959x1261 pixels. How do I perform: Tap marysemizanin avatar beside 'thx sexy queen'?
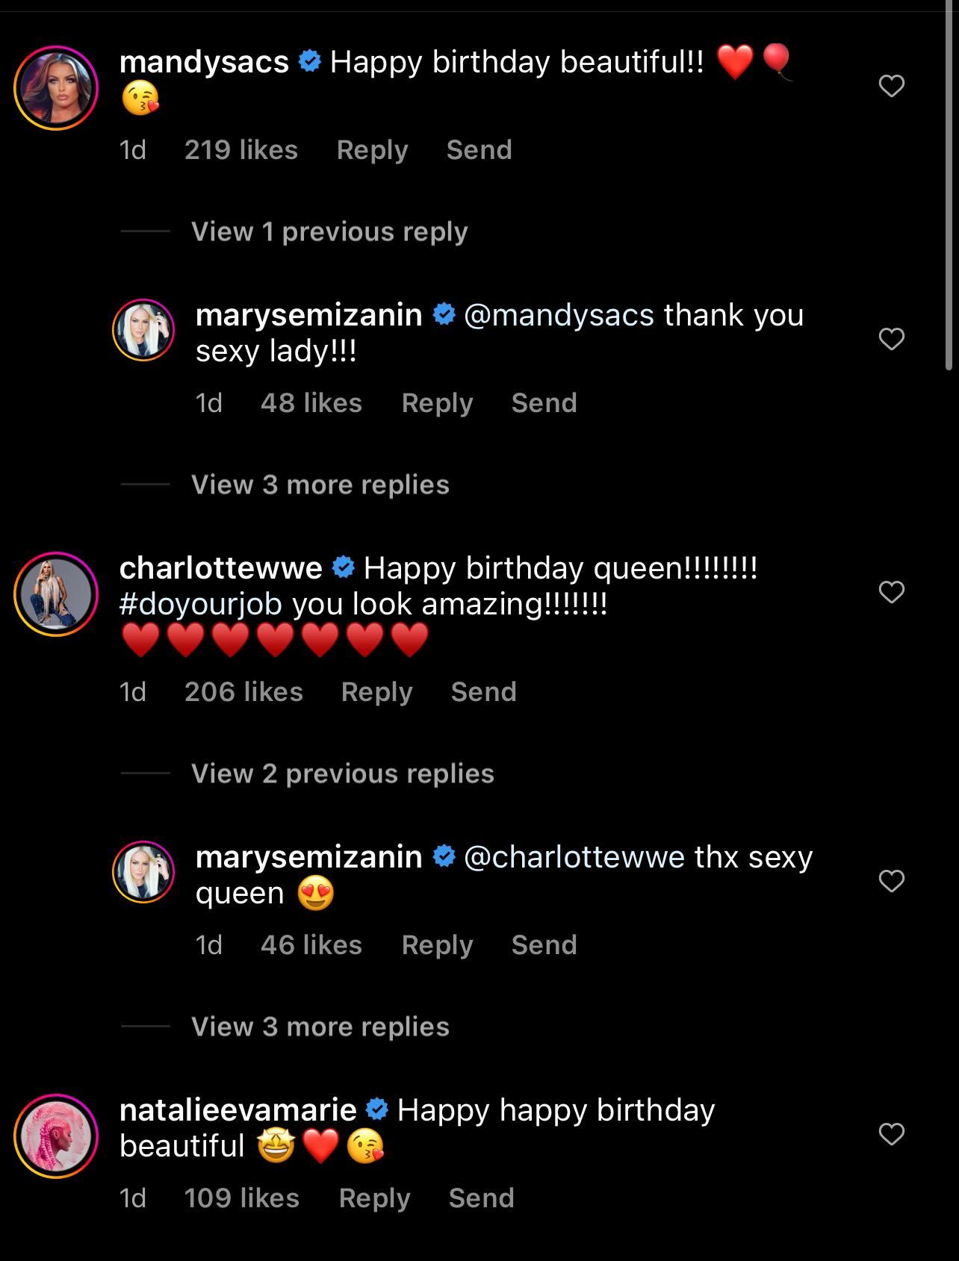point(143,873)
